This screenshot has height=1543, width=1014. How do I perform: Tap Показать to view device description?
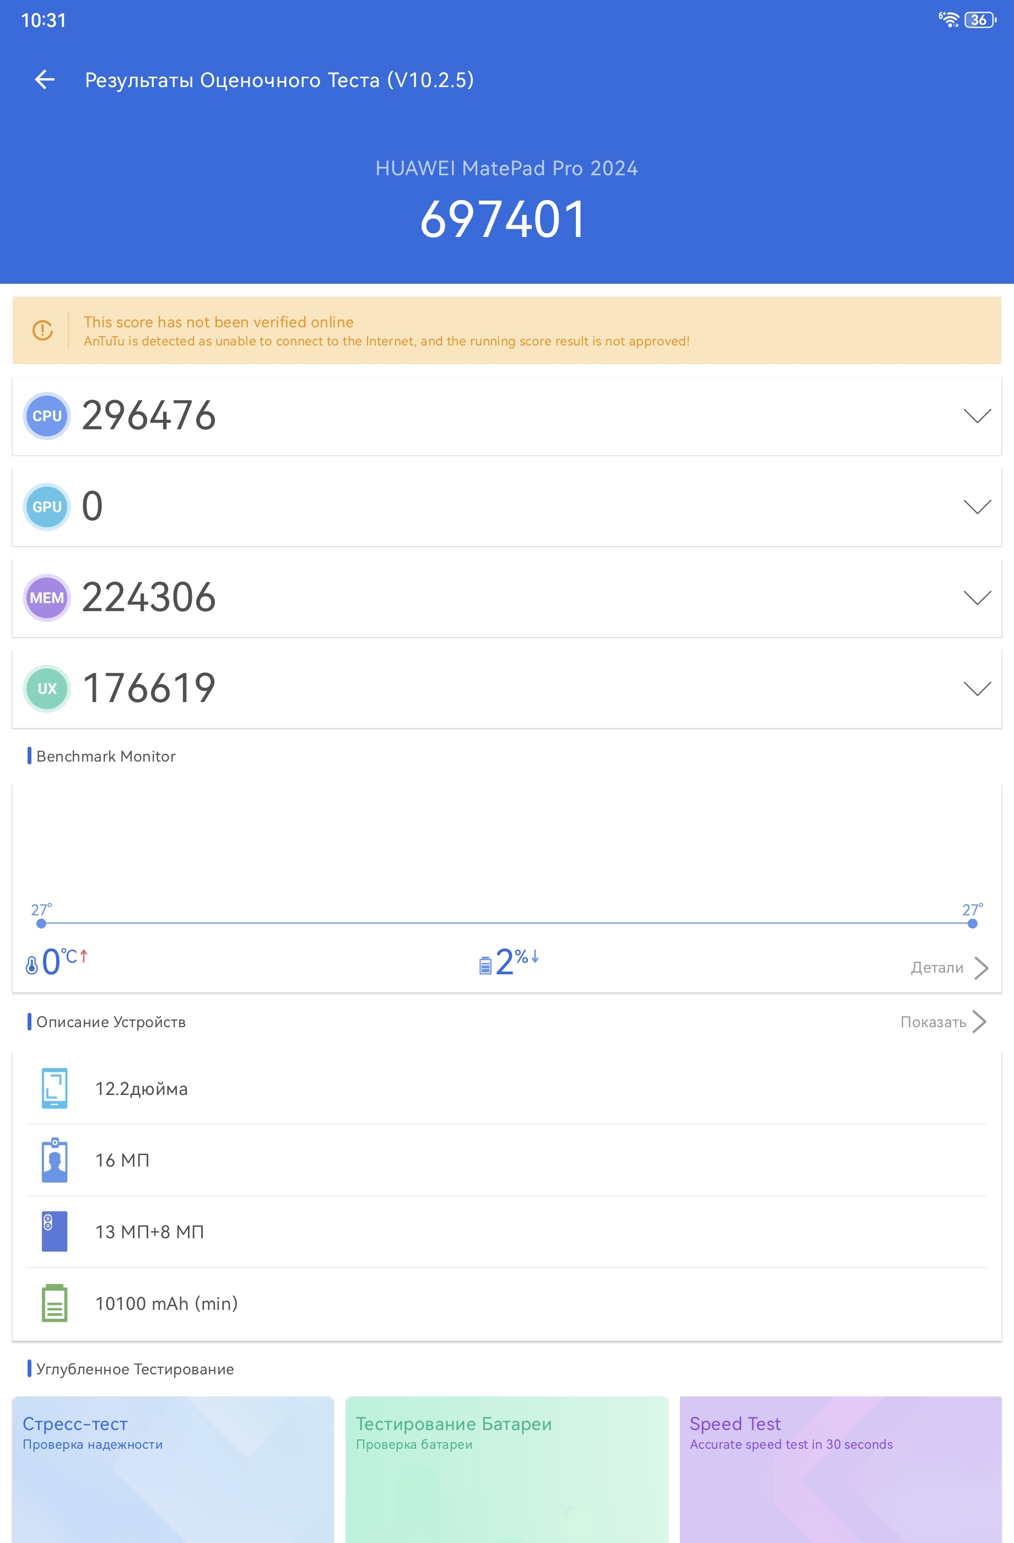pos(943,1022)
